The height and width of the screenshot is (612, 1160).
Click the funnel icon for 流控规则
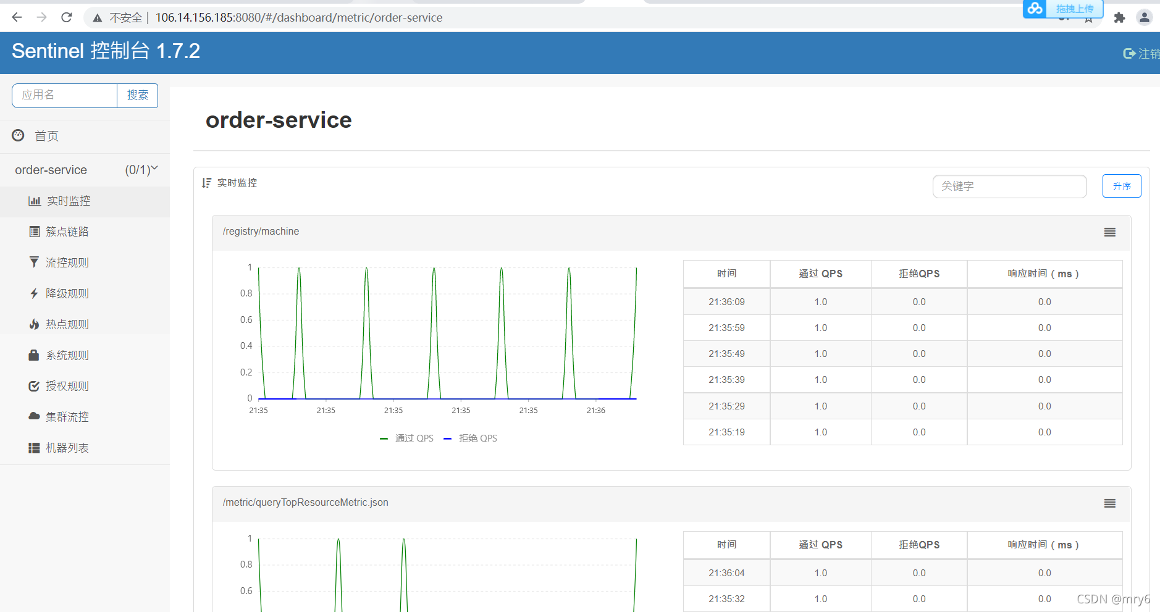(34, 262)
